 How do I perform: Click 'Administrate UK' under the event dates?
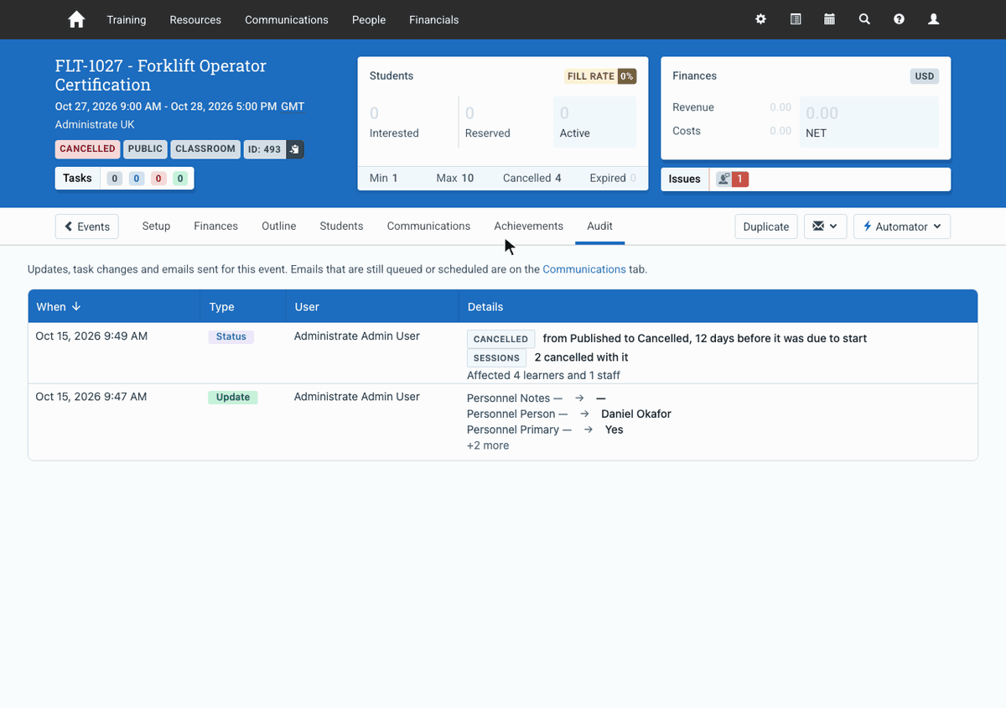(x=95, y=124)
